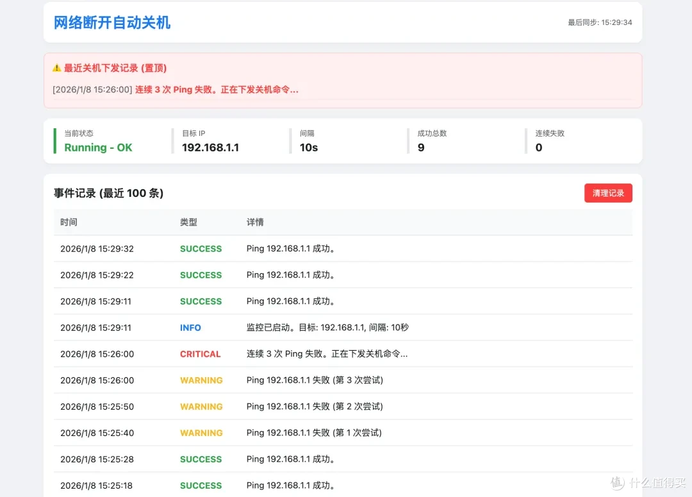Click the 15:25:18 timestamp cell
The width and height of the screenshot is (692, 497).
[x=96, y=485]
